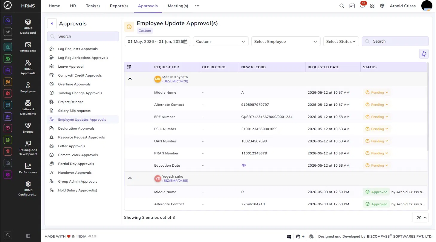This screenshot has height=242, width=436.
Task: Click the refresh table icon button
Action: [x=424, y=54]
